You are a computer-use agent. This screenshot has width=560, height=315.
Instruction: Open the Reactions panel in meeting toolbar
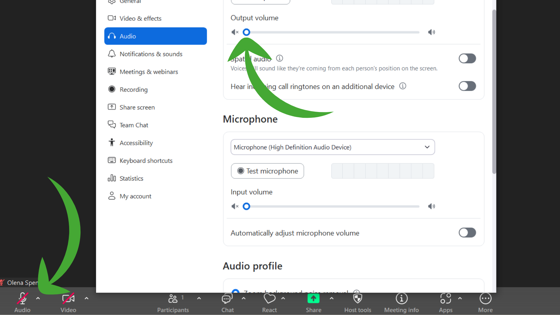click(269, 302)
